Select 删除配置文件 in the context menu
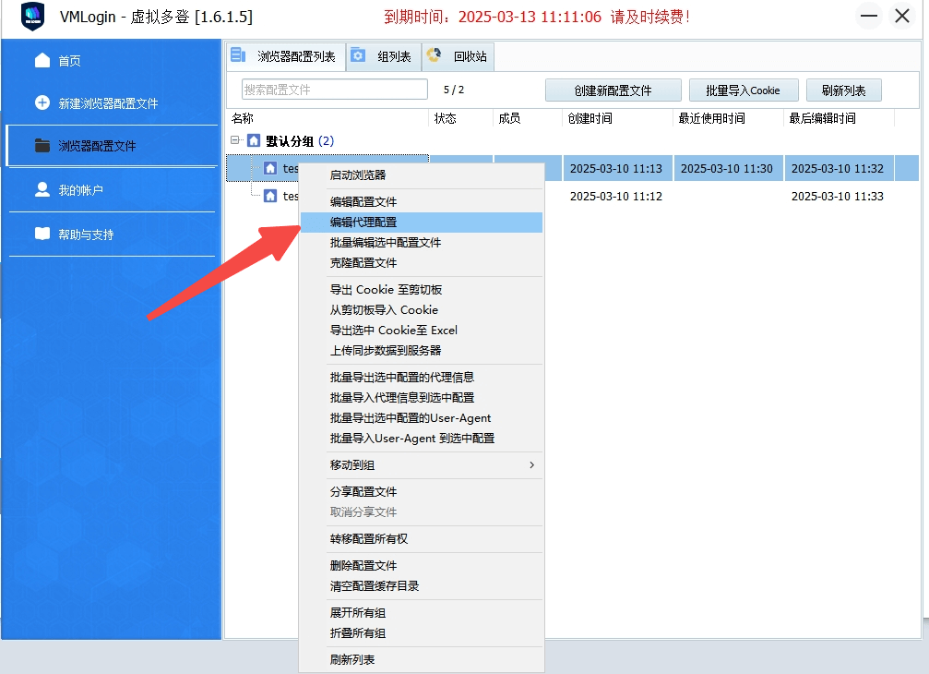The height and width of the screenshot is (674, 929). (x=363, y=566)
